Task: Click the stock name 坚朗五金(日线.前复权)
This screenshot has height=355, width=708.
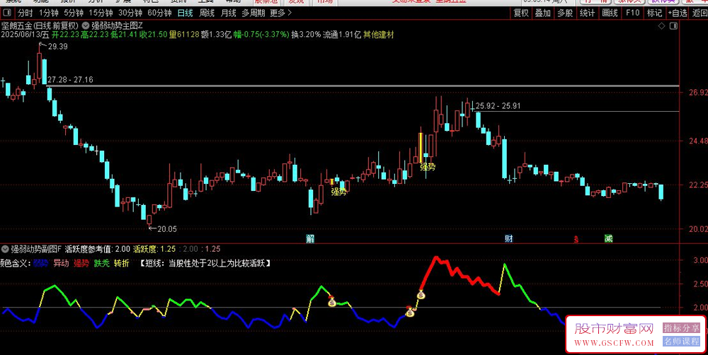Action: click(x=40, y=25)
